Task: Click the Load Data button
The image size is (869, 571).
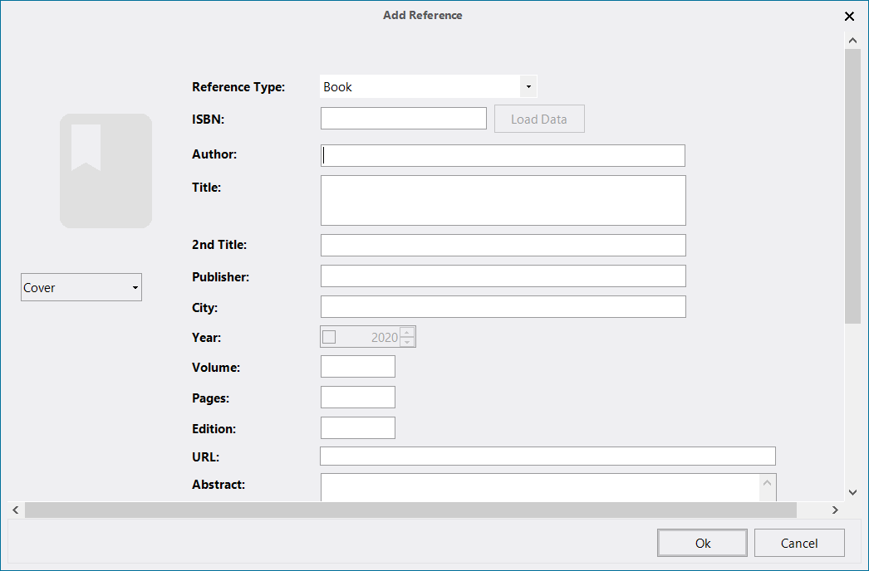Action: tap(539, 119)
